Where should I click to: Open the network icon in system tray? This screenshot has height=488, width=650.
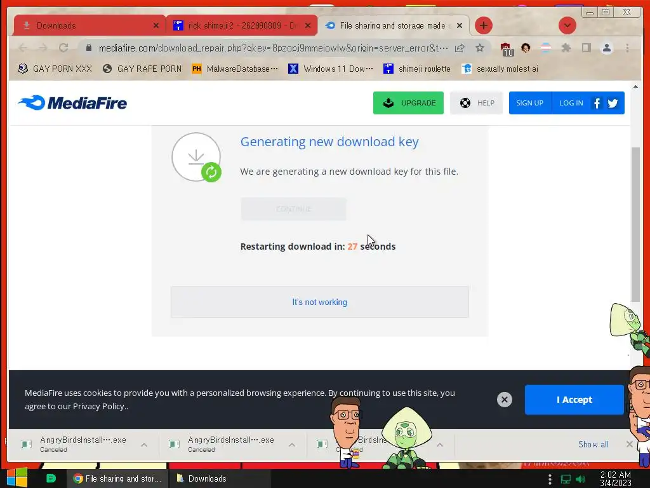566,479
